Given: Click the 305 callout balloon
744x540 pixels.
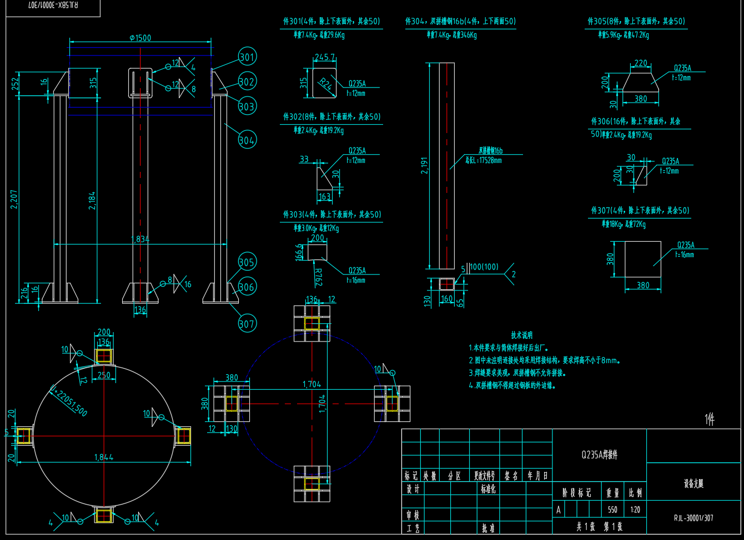Looking at the screenshot, I should pos(247,262).
